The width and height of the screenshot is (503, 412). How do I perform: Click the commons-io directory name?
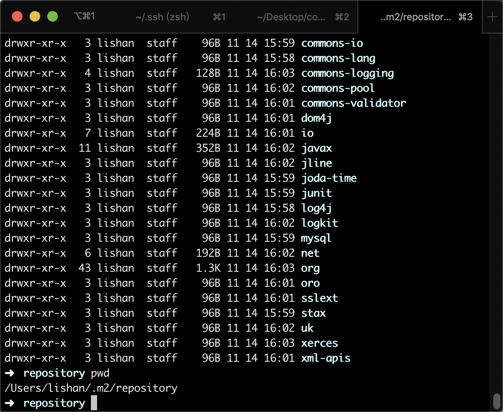332,43
